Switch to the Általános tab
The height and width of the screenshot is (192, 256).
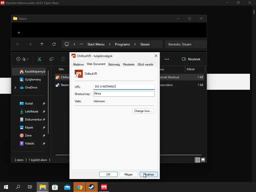tap(78, 64)
